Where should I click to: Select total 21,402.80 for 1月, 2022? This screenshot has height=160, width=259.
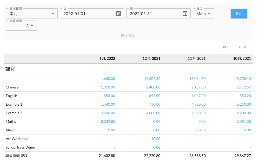(107, 156)
